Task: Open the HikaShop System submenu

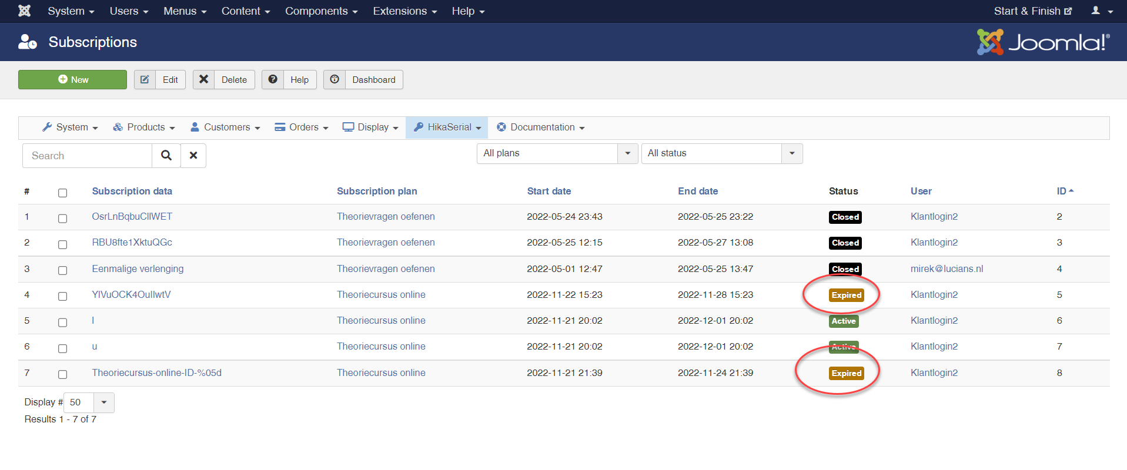Action: [x=70, y=127]
